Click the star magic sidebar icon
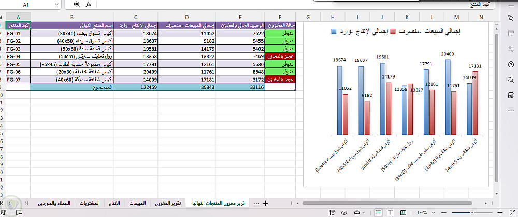The height and width of the screenshot is (217, 518). click(511, 80)
